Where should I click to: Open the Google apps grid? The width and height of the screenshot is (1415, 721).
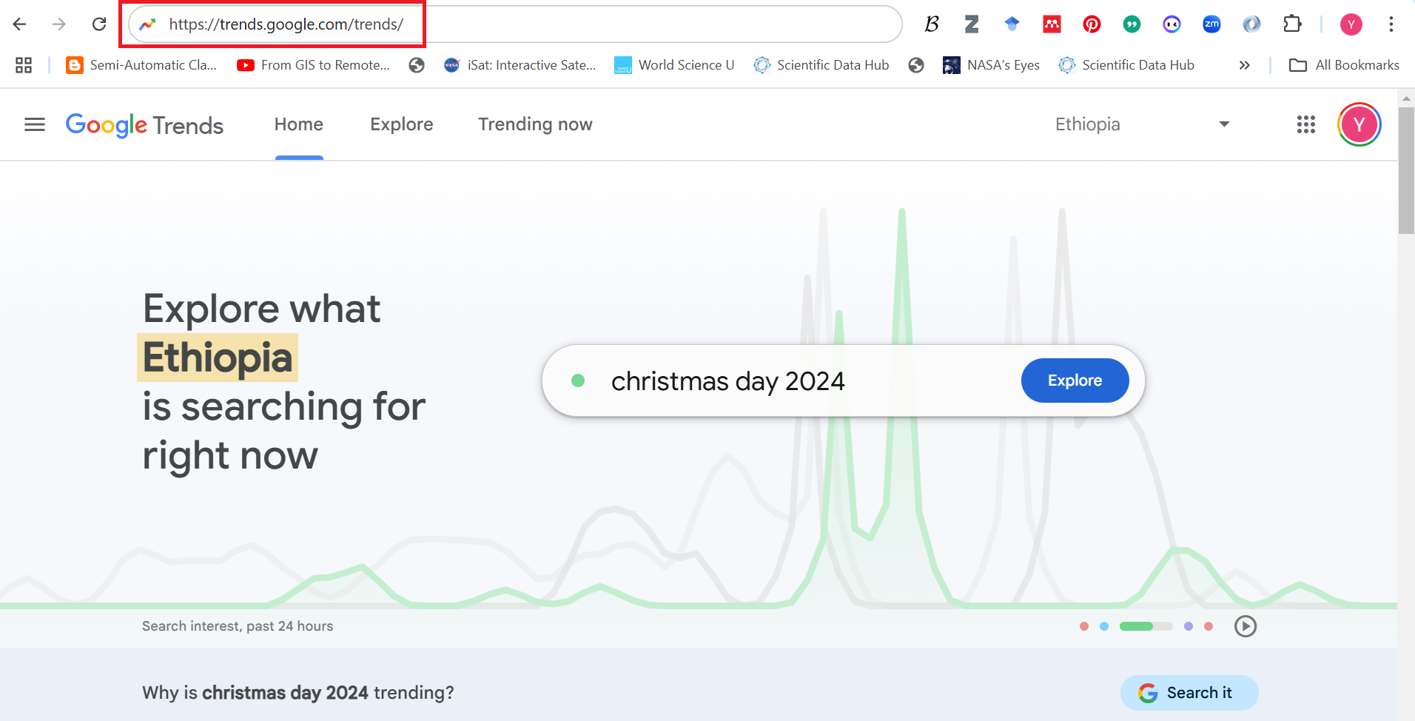[1306, 124]
